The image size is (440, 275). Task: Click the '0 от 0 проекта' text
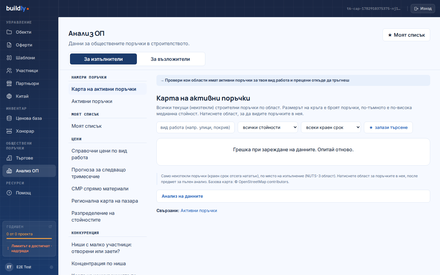tap(20, 234)
